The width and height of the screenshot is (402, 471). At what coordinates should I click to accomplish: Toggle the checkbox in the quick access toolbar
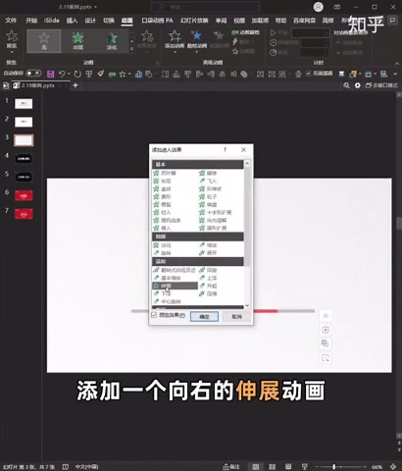coord(308,74)
